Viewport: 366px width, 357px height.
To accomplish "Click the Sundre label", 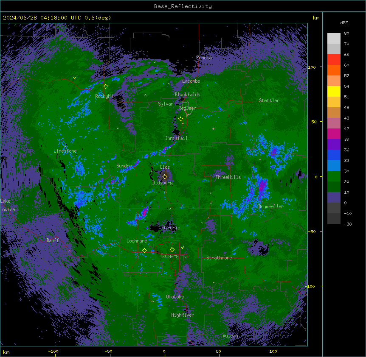I will click(124, 166).
